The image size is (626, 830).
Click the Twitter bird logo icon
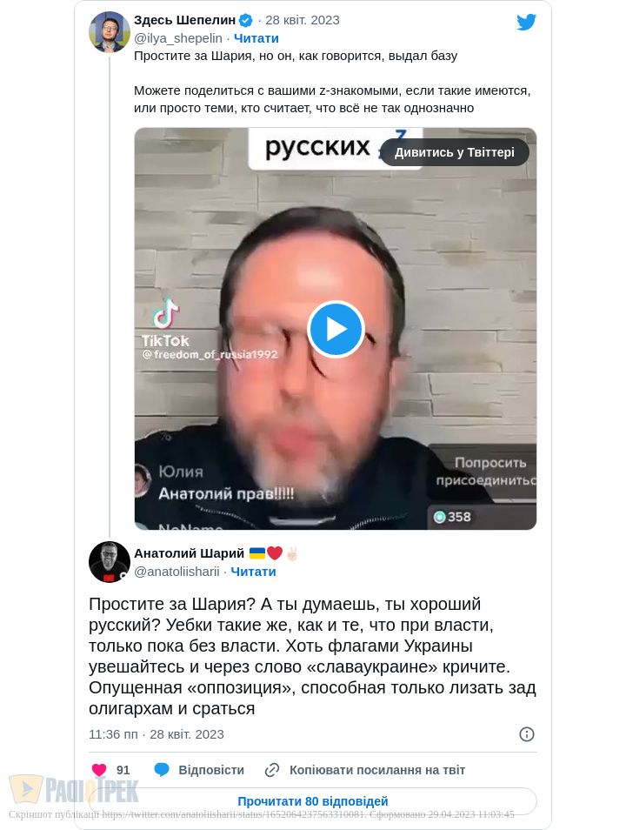(x=526, y=23)
